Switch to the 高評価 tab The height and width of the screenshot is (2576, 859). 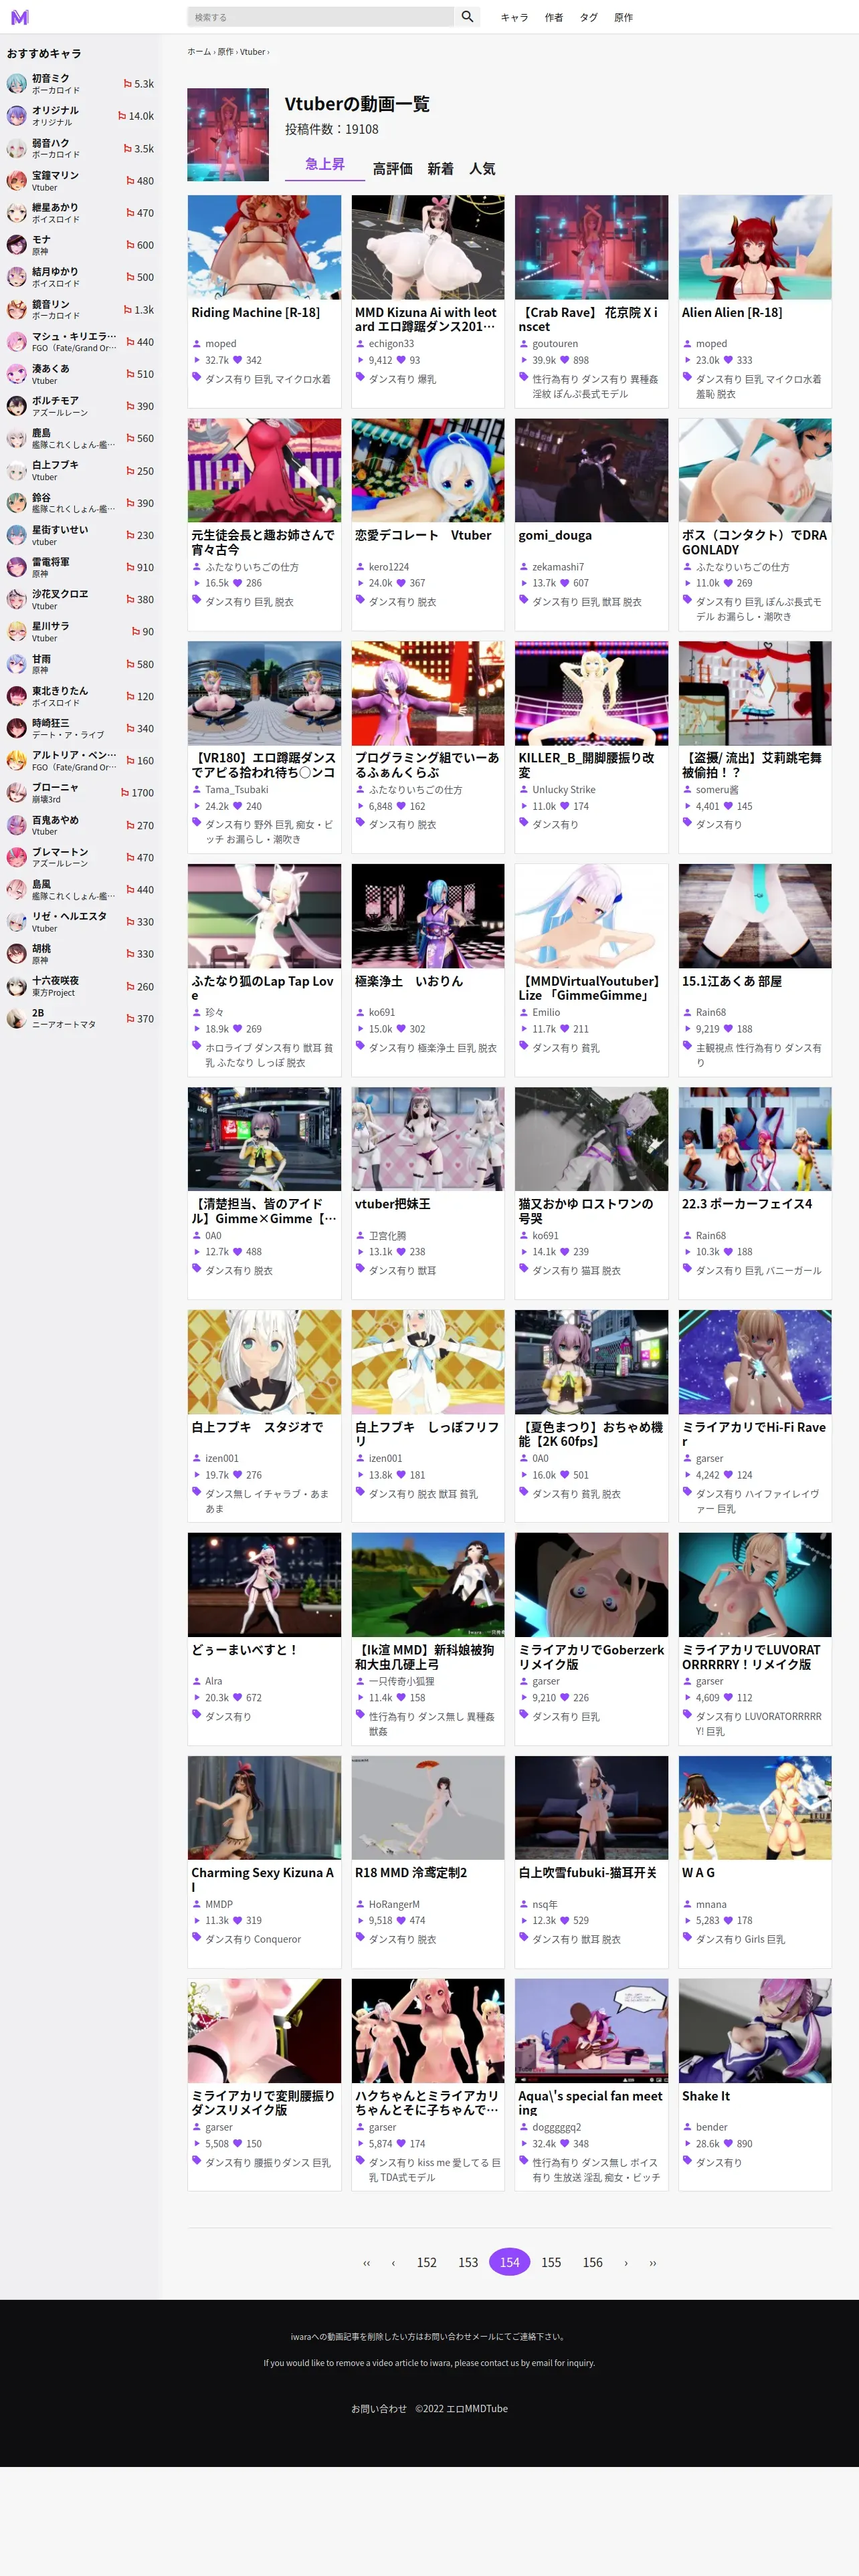[392, 169]
